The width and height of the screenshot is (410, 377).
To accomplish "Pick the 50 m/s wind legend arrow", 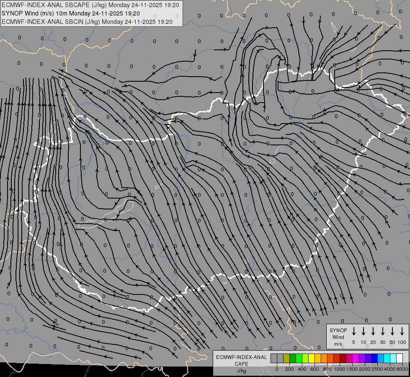I will point(392,331).
